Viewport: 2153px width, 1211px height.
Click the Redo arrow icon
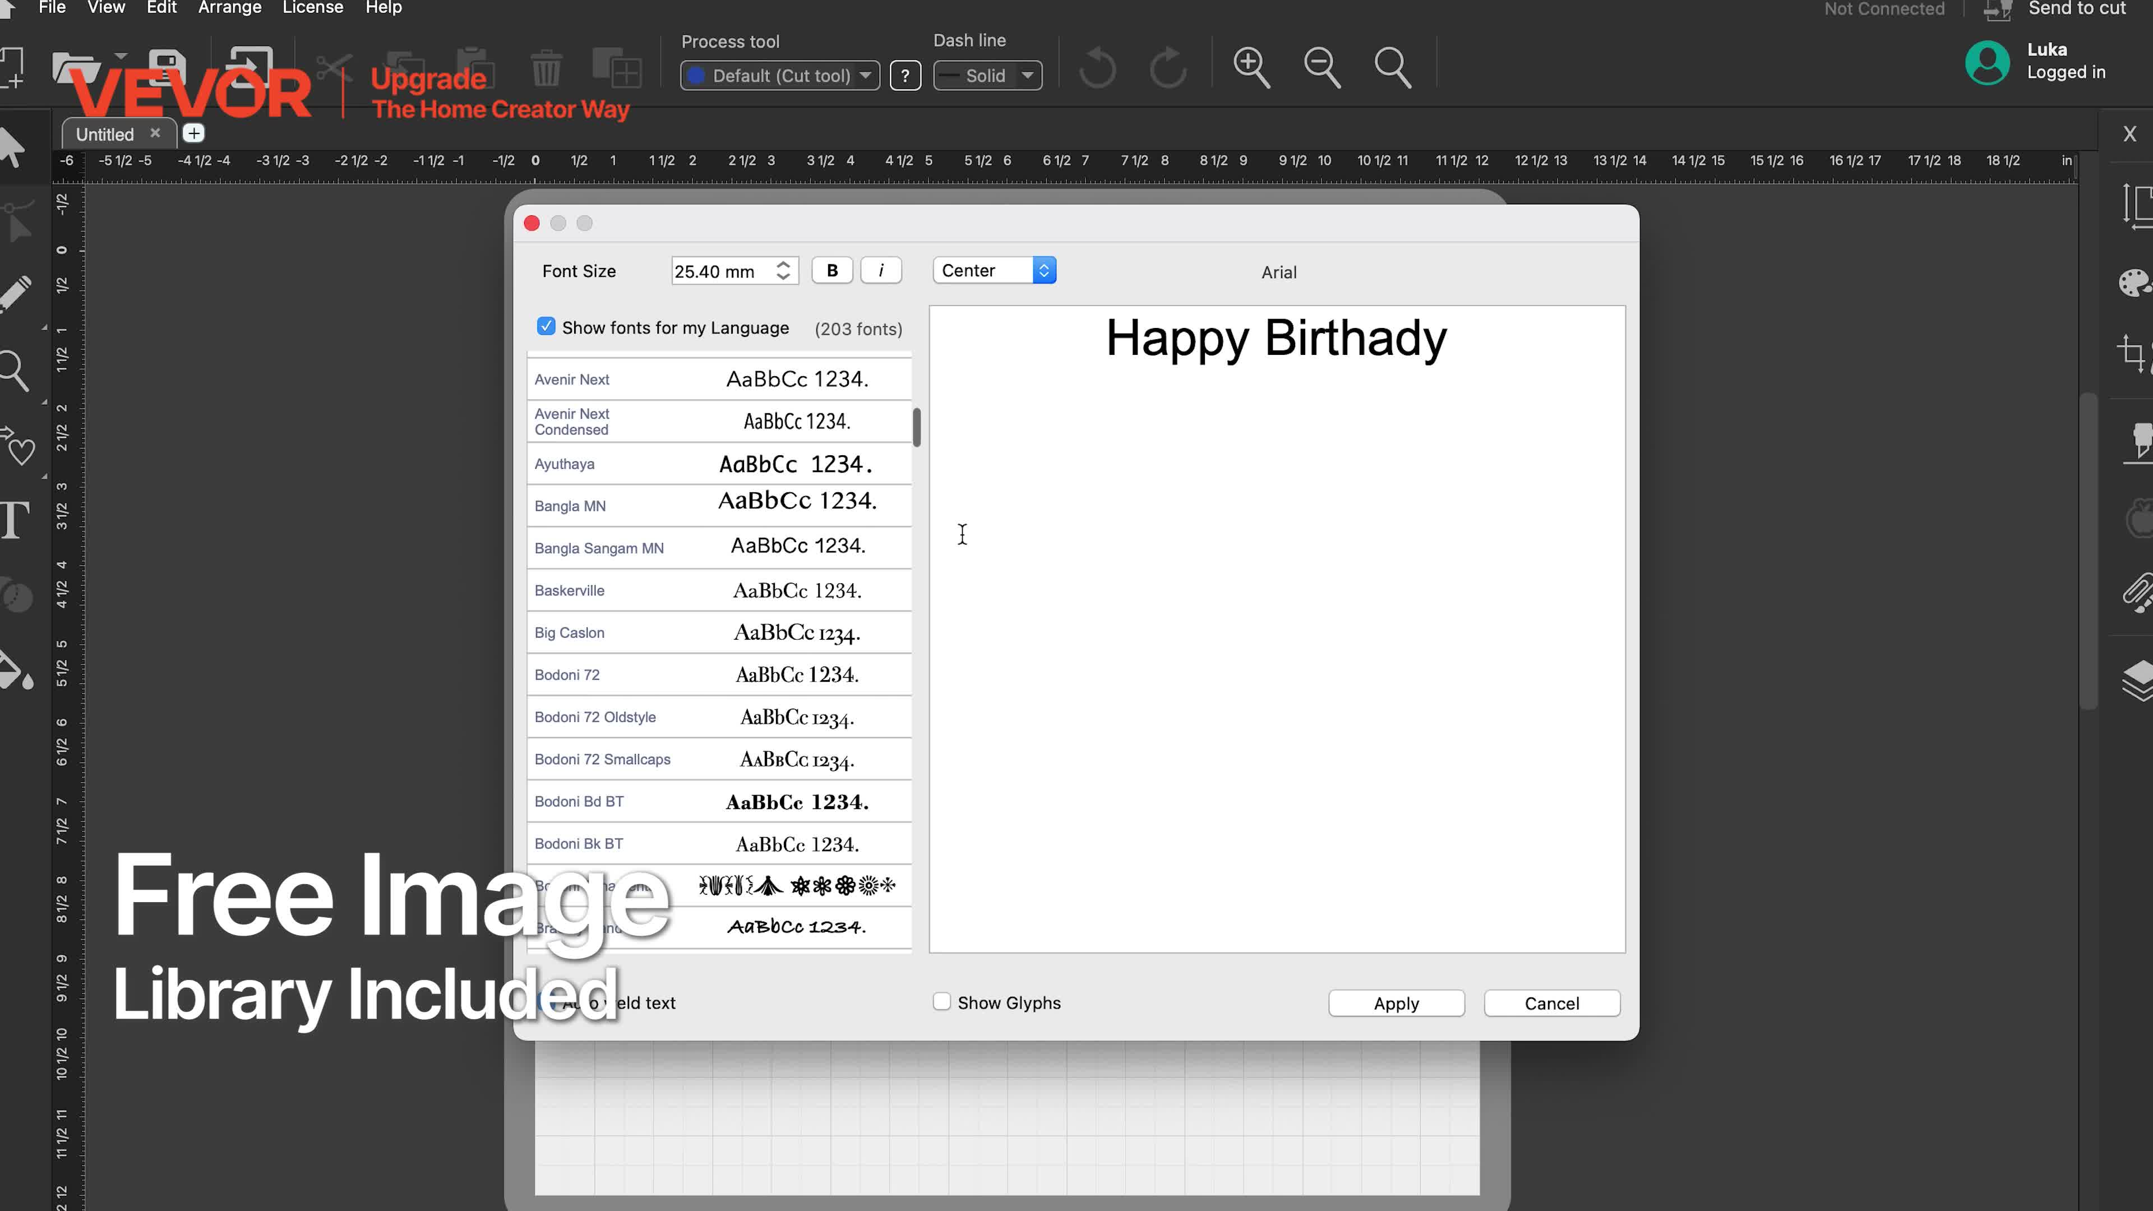pyautogui.click(x=1167, y=68)
